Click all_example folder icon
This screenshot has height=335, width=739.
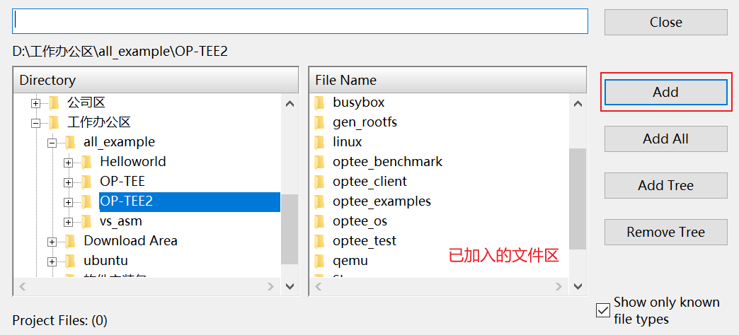(x=70, y=142)
